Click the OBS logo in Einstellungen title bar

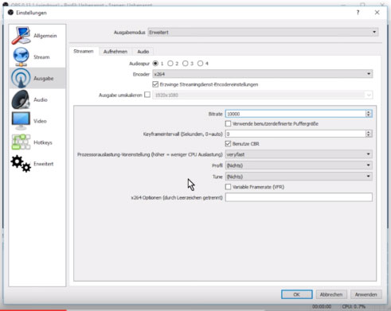tap(10, 13)
